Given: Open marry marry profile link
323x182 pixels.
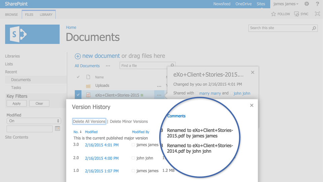Looking at the screenshot, I should [x=210, y=93].
